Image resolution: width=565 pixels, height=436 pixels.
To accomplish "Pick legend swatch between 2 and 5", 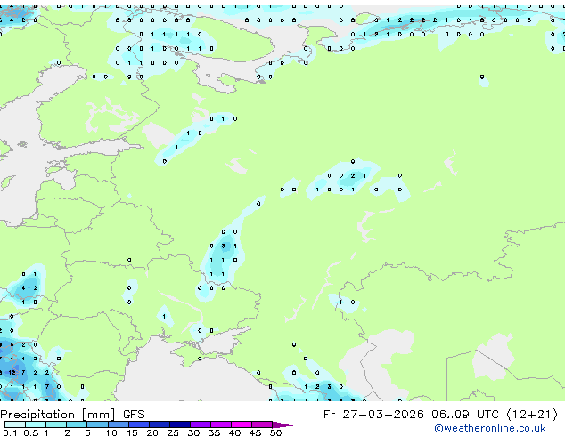I will pos(77,424).
